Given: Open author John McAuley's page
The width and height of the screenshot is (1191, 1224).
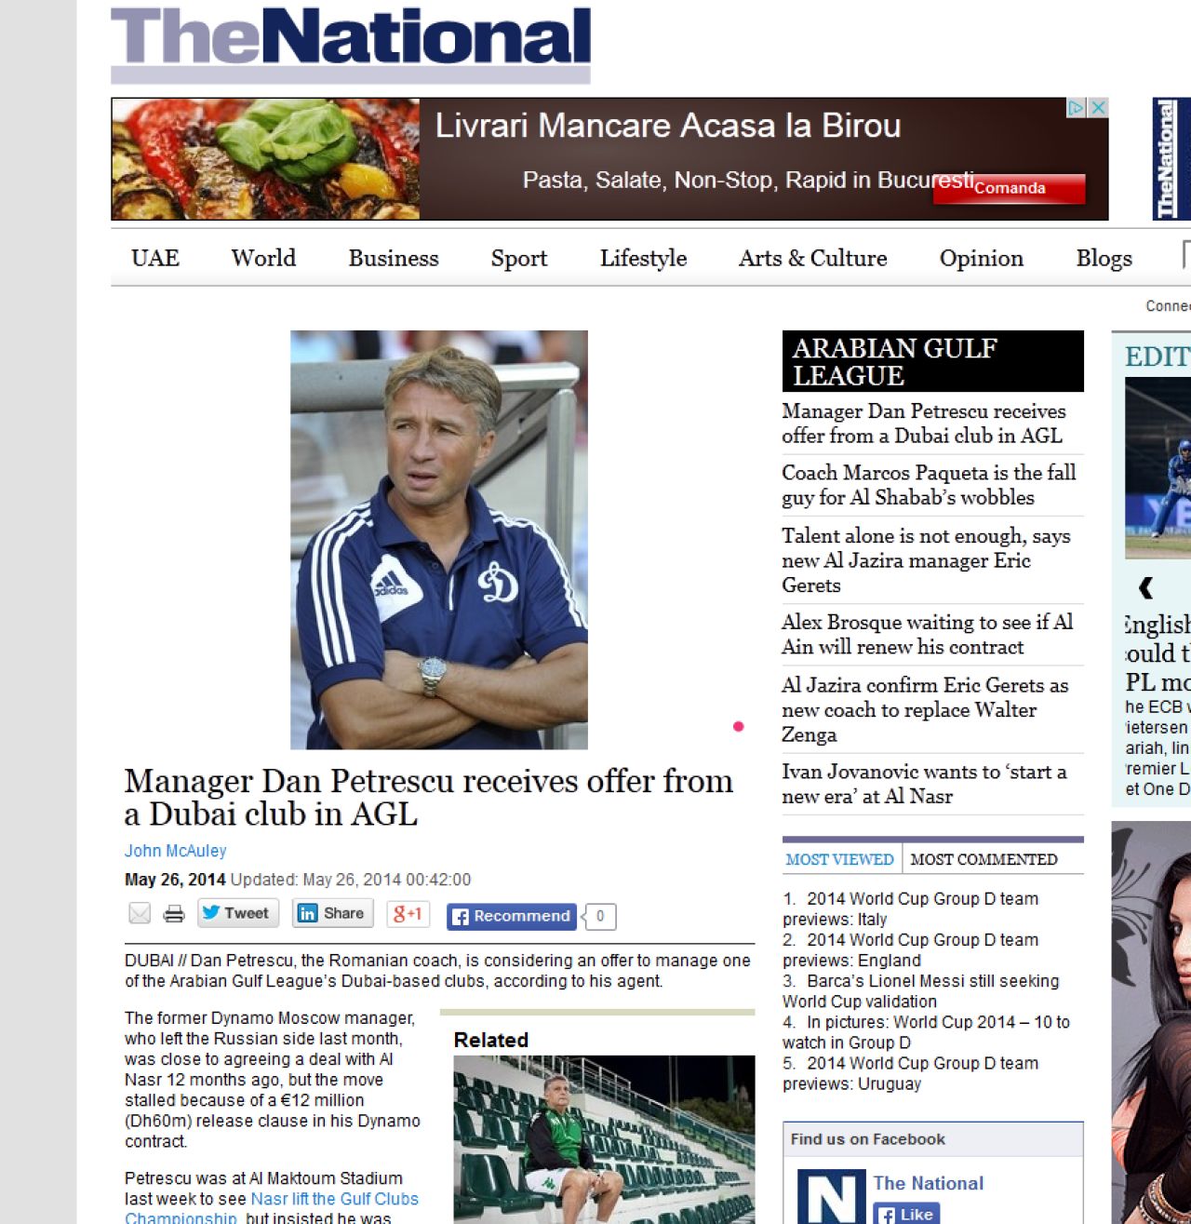Looking at the screenshot, I should (x=176, y=851).
